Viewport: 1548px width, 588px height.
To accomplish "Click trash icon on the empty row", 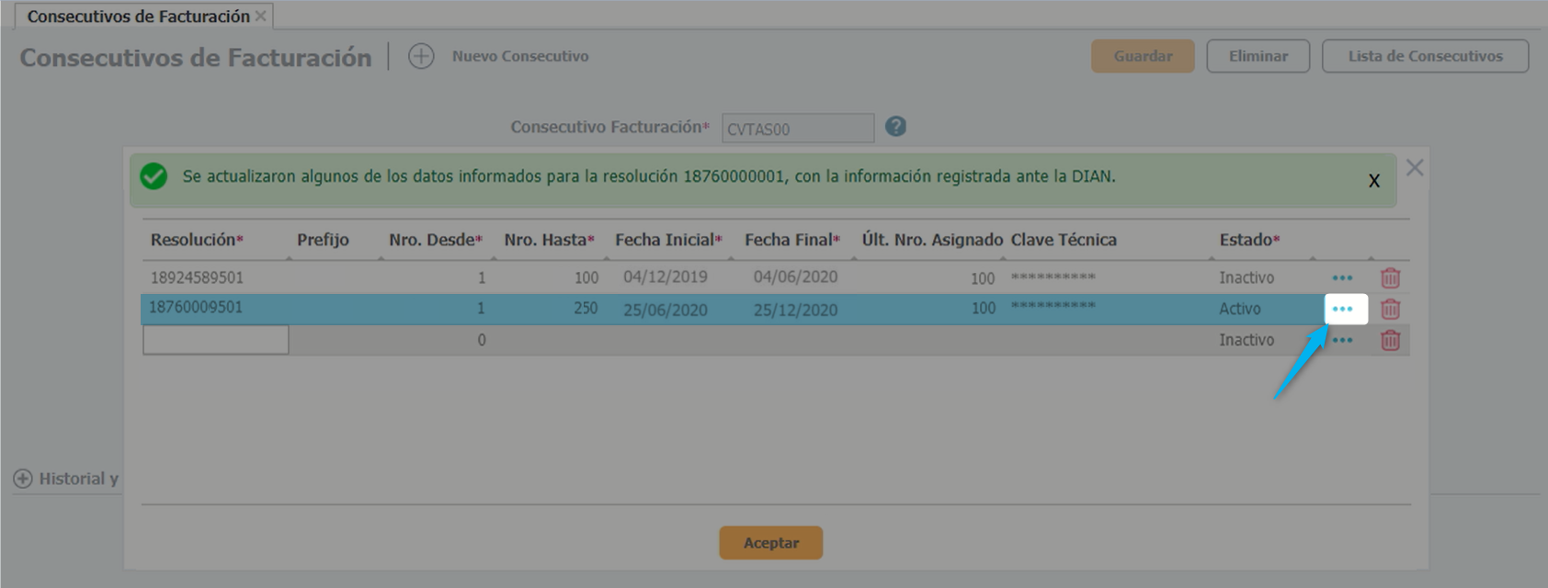I will 1390,340.
